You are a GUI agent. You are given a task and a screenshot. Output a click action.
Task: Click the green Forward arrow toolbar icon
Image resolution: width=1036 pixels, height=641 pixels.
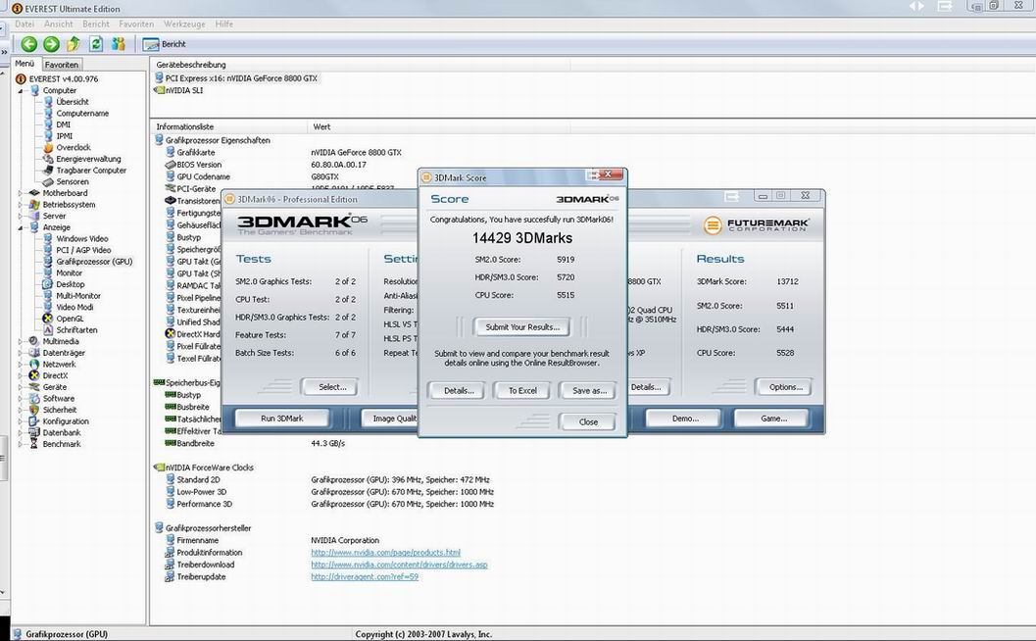(51, 44)
